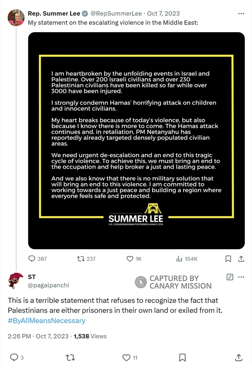Open more options on ST's reply
The image size is (252, 366).
pyautogui.click(x=241, y=277)
